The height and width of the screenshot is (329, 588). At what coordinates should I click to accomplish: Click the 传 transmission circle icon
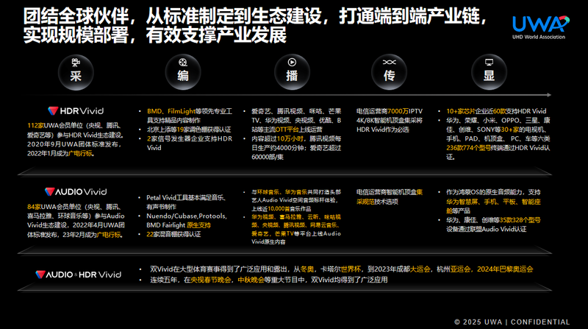pyautogui.click(x=390, y=72)
